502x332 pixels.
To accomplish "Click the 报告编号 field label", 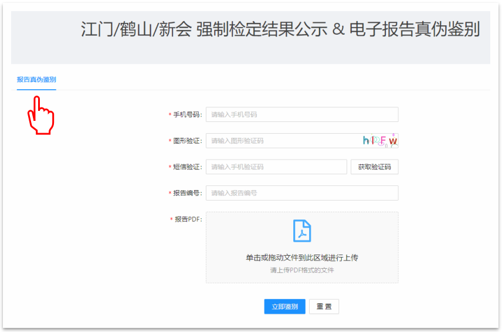I will 186,193.
